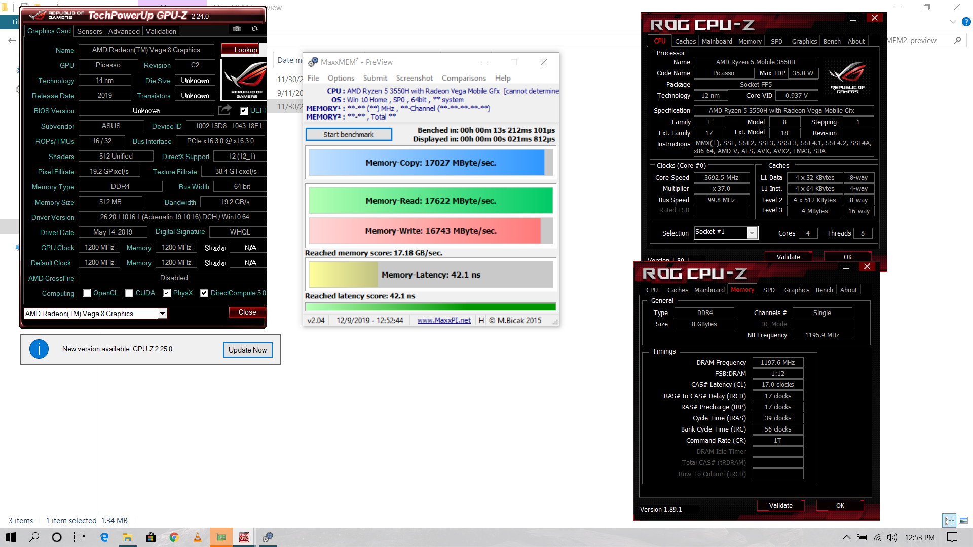Open taskbar search
Screen dimensions: 973x547
tap(34, 537)
